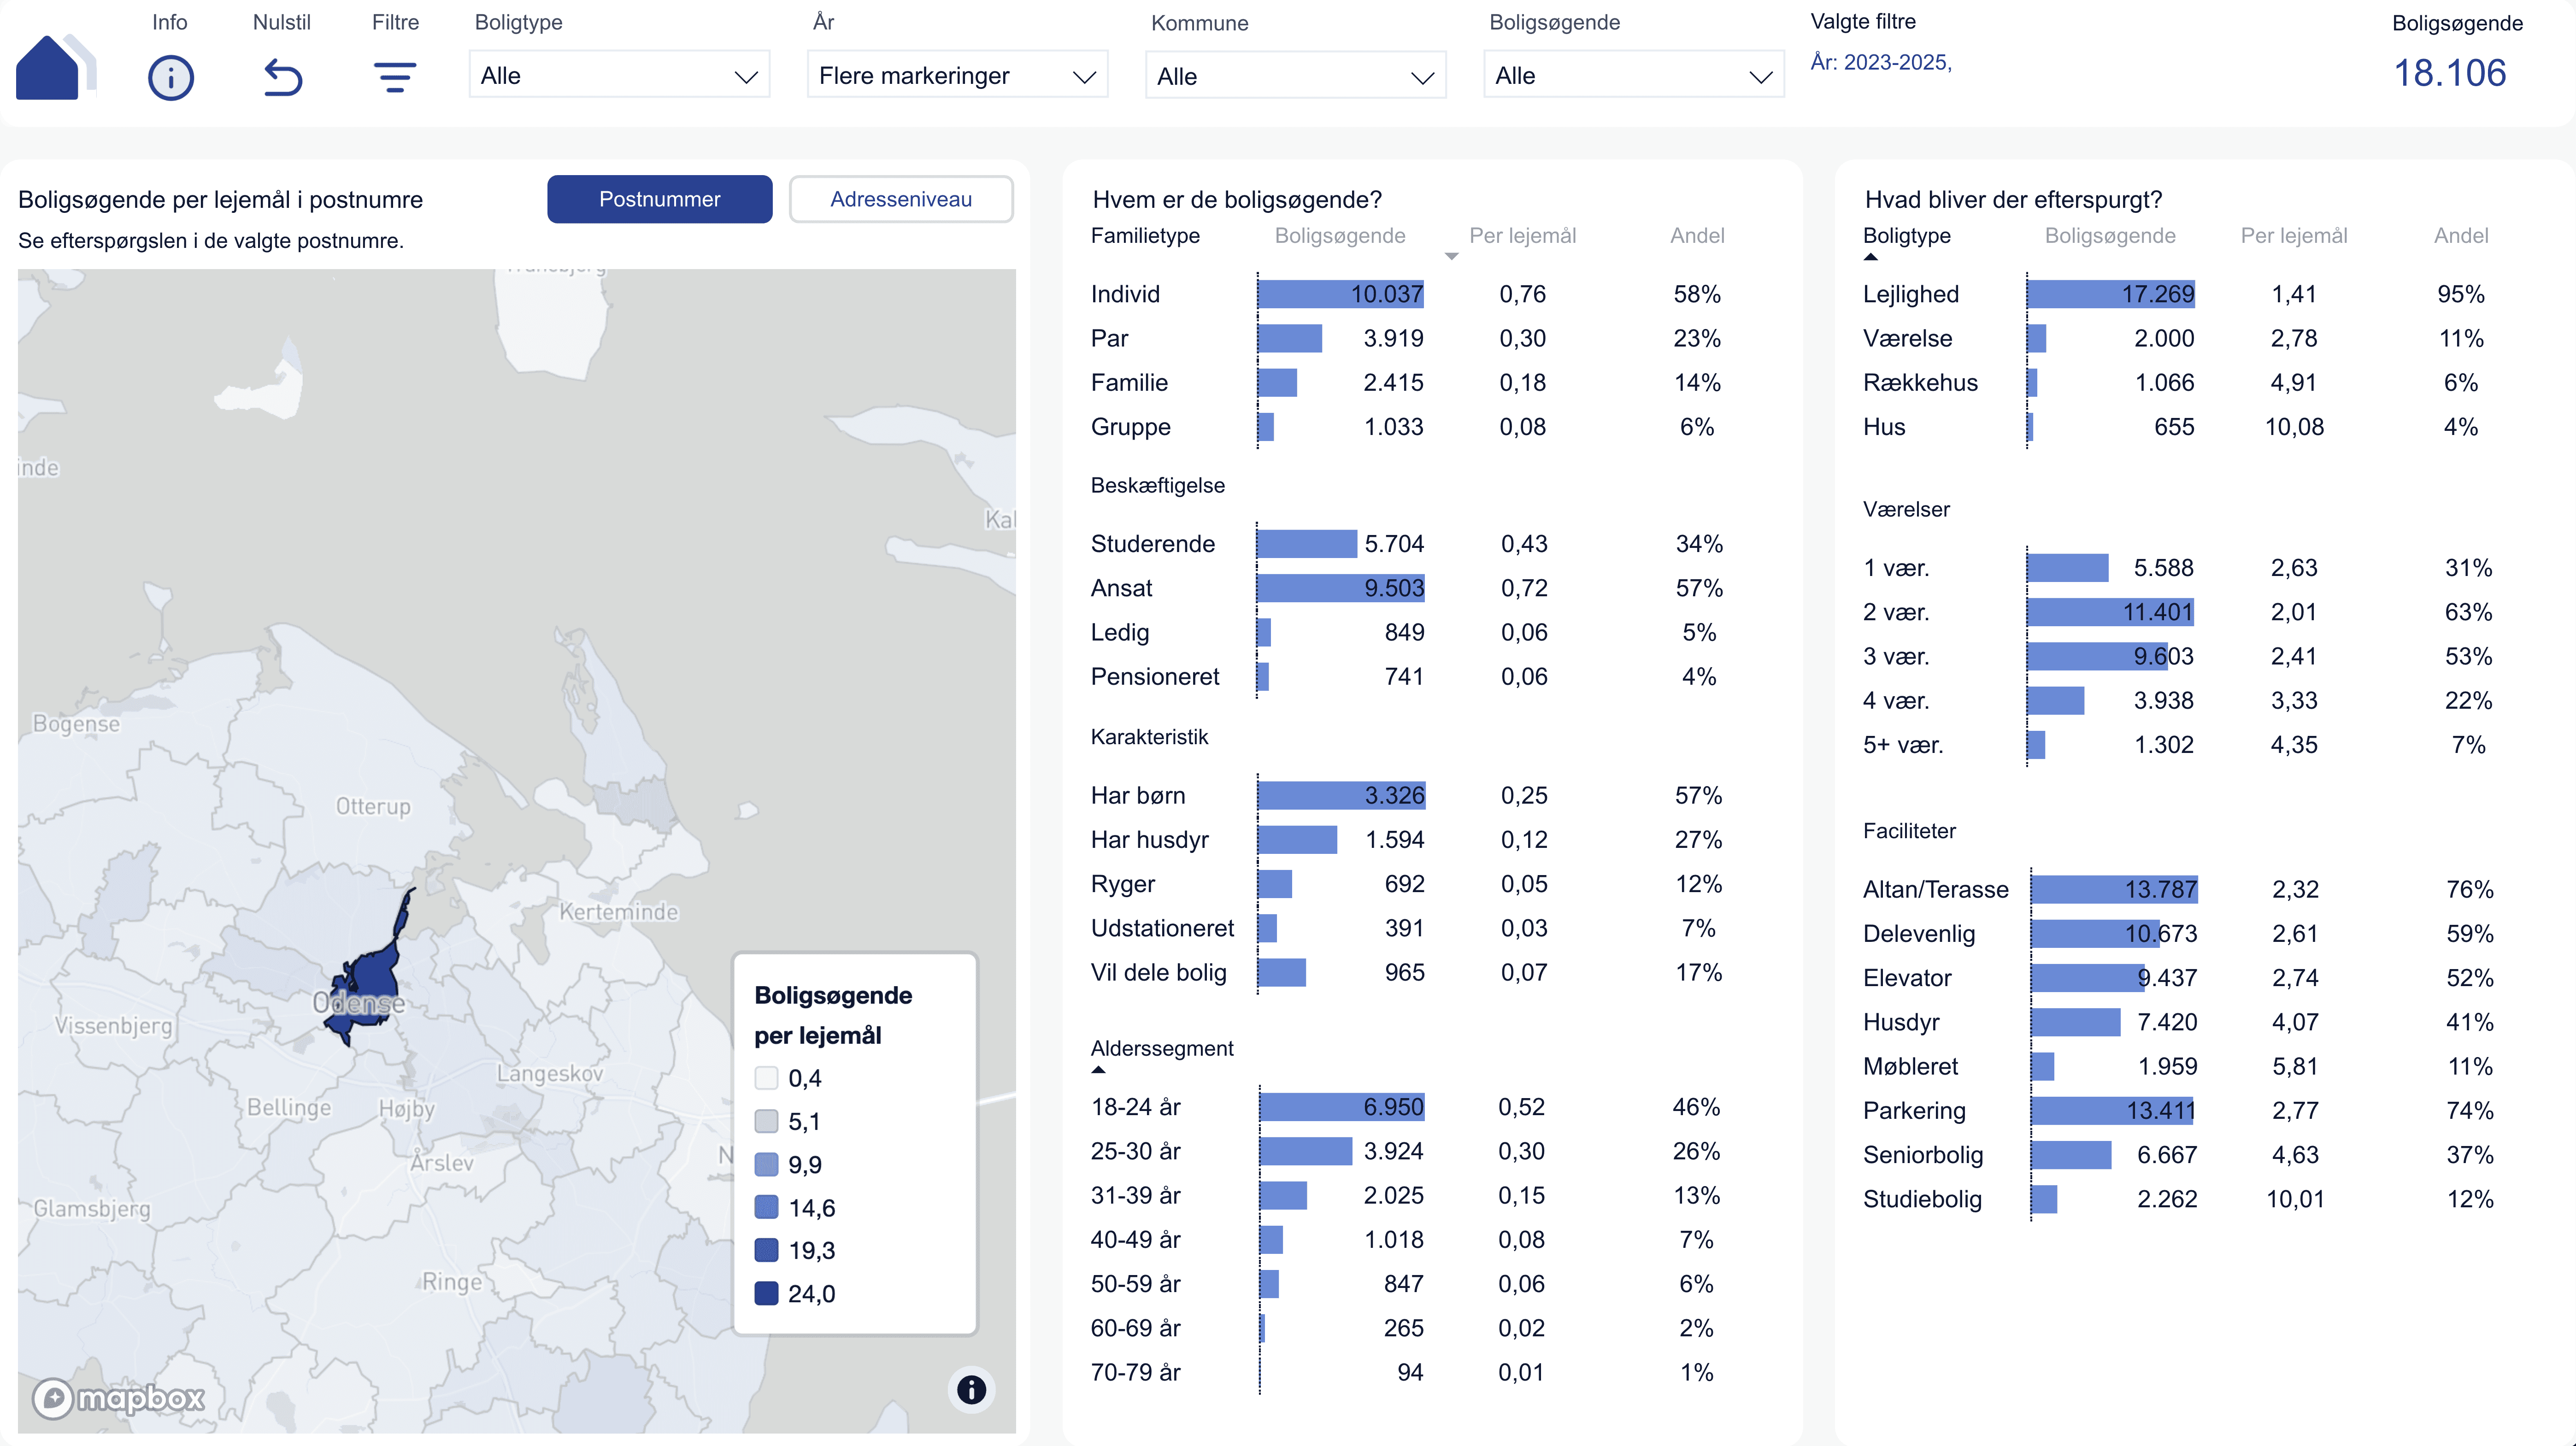This screenshot has height=1446, width=2576.
Task: Click the Boligsøgende column sort arrow
Action: click(x=1451, y=257)
